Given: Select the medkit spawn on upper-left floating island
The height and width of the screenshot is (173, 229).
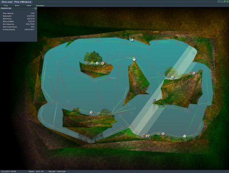Looking at the screenshot, I should [x=103, y=63].
